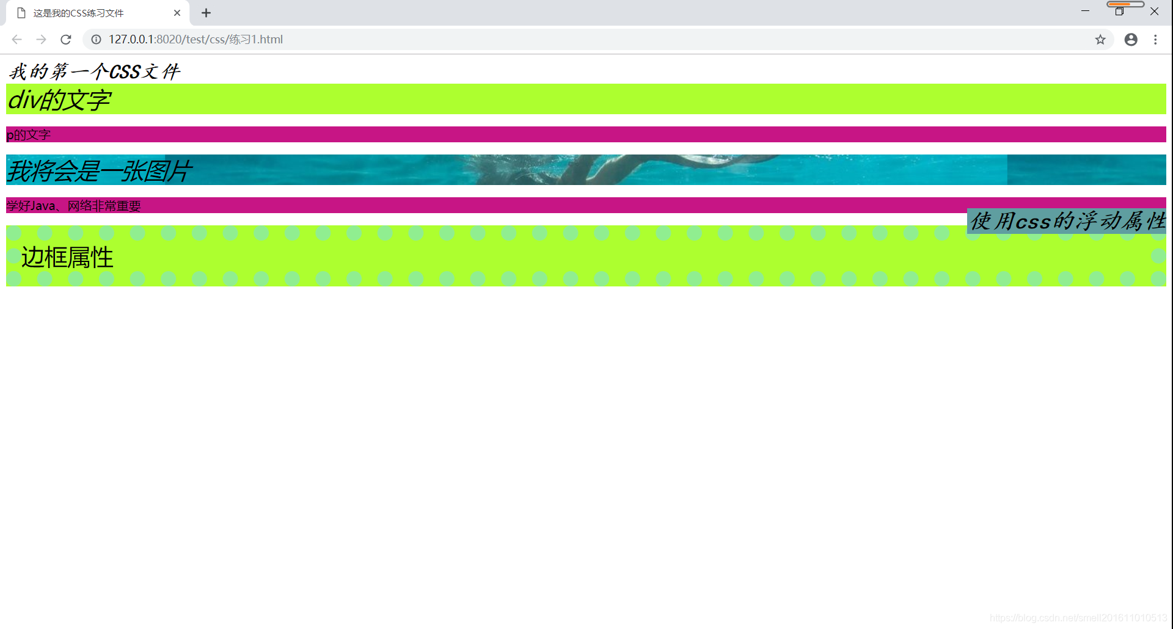Reload the current page

point(66,40)
